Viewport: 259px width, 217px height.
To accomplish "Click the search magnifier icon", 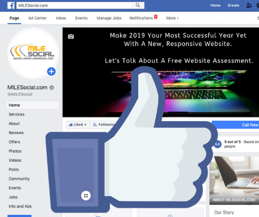I will pos(138,5).
